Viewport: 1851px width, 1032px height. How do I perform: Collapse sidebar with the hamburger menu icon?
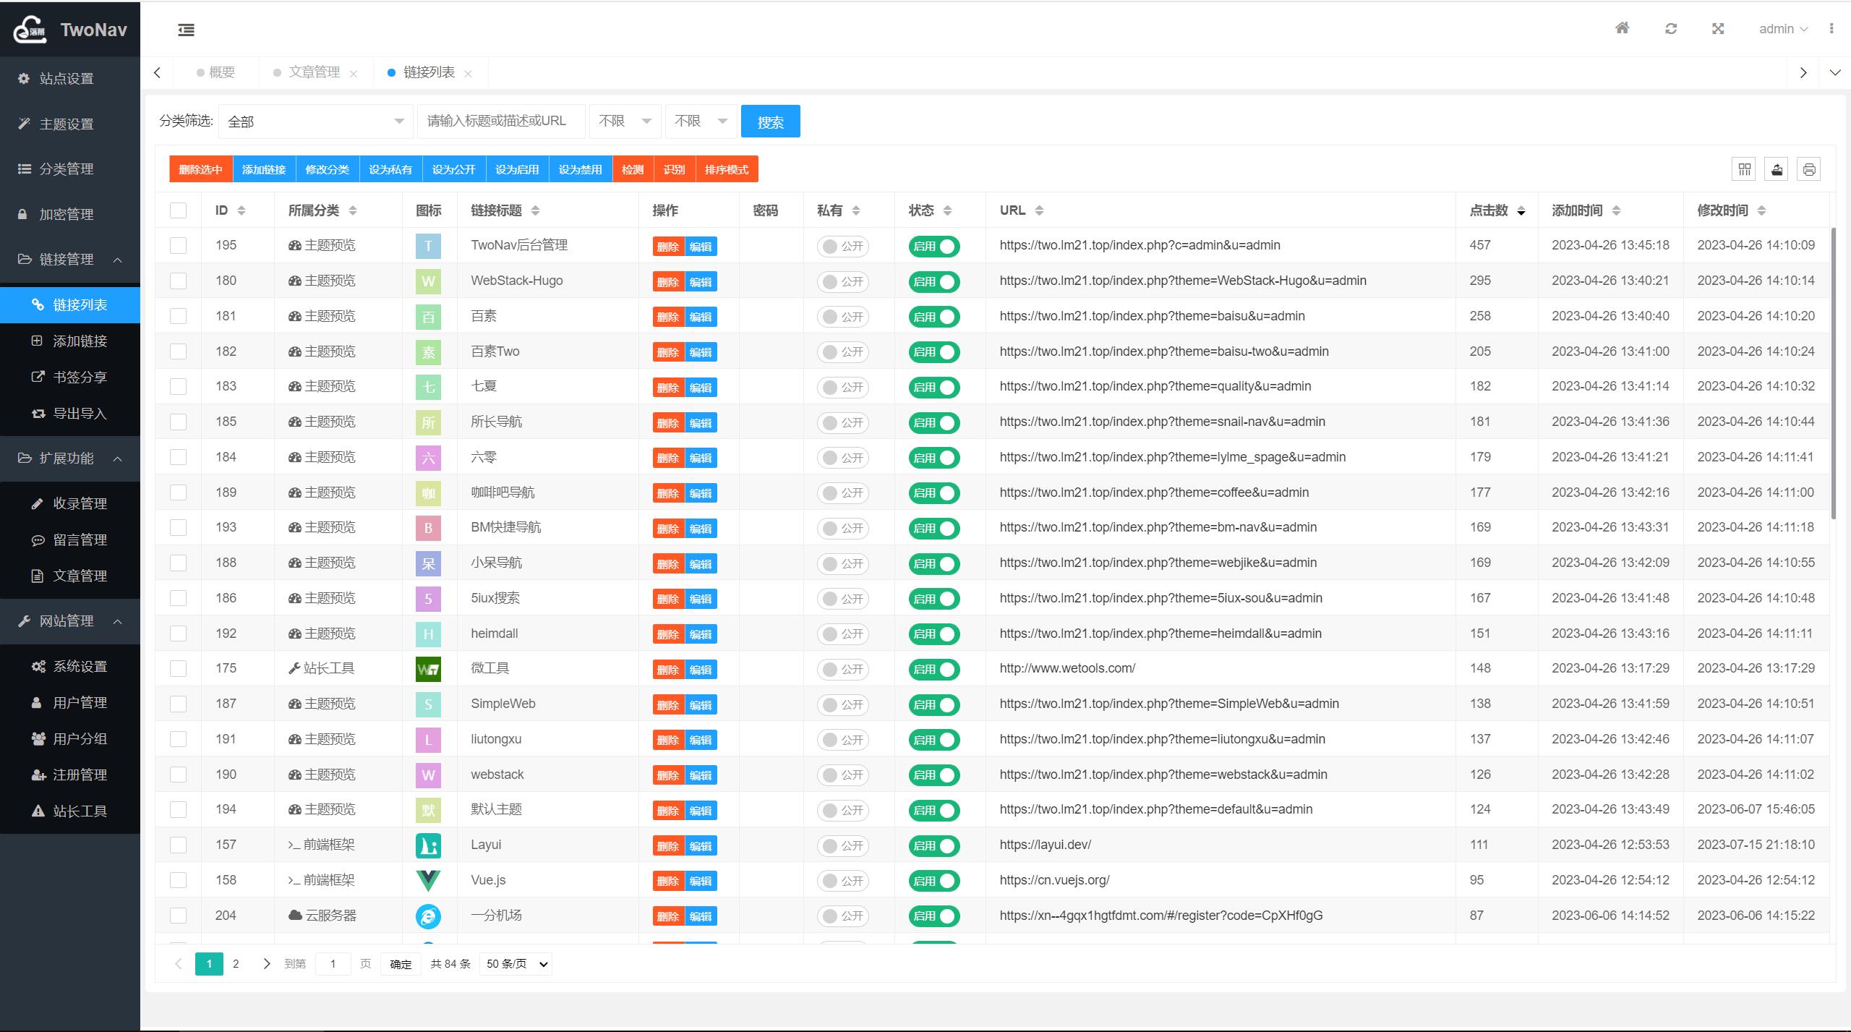(x=186, y=30)
